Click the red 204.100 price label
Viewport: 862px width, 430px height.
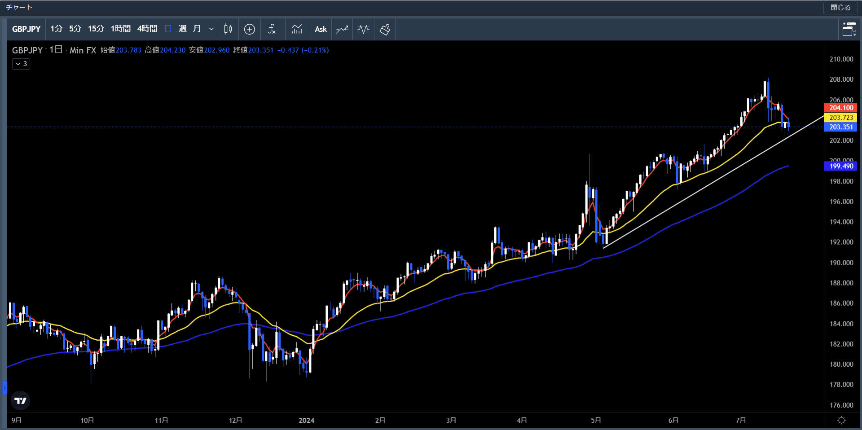coord(841,108)
